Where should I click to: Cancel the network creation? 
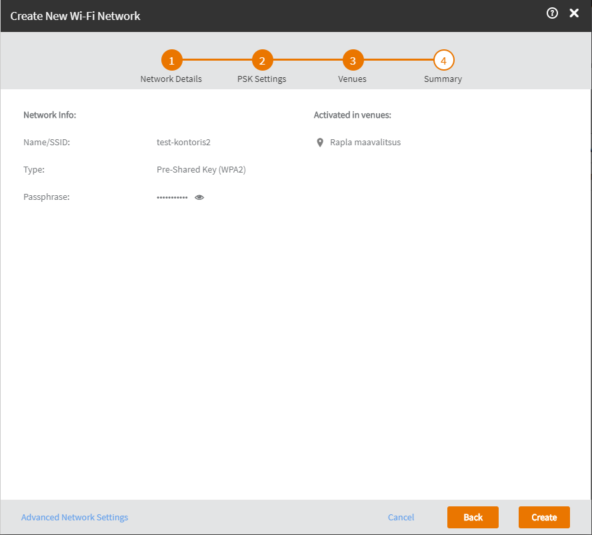pos(401,517)
